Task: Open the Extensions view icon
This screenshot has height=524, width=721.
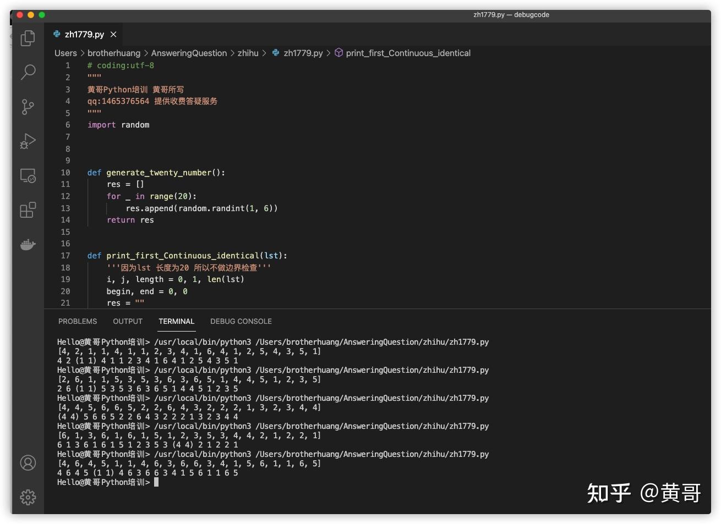Action: tap(28, 210)
